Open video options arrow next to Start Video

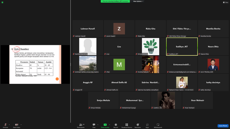click(21, 125)
